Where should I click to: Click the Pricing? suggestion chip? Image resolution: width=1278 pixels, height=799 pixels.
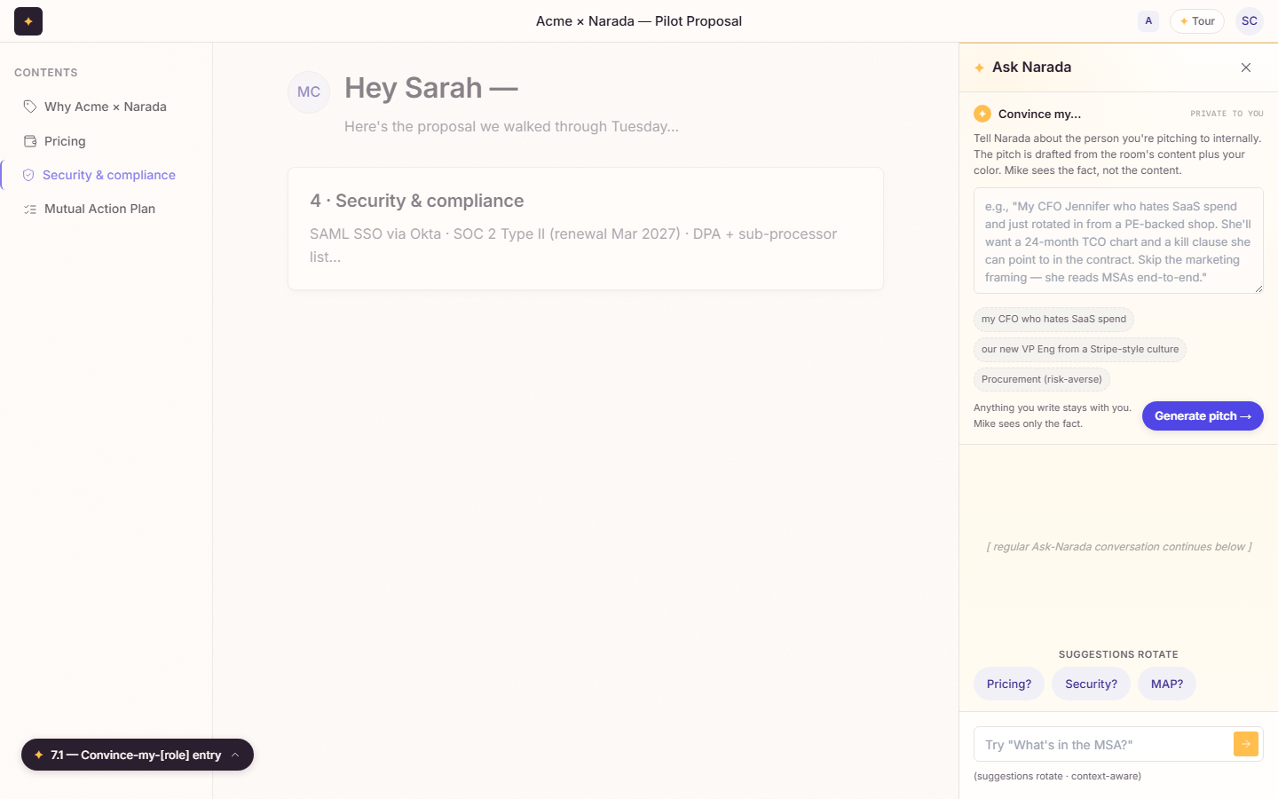[x=1009, y=684]
